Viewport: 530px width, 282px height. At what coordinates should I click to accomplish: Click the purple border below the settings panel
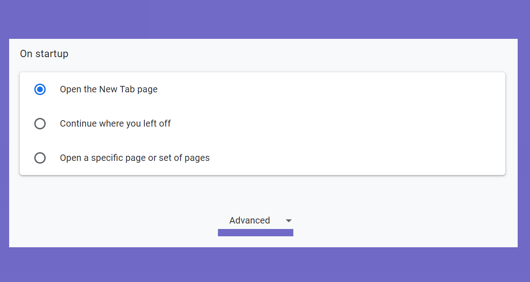pyautogui.click(x=265, y=265)
